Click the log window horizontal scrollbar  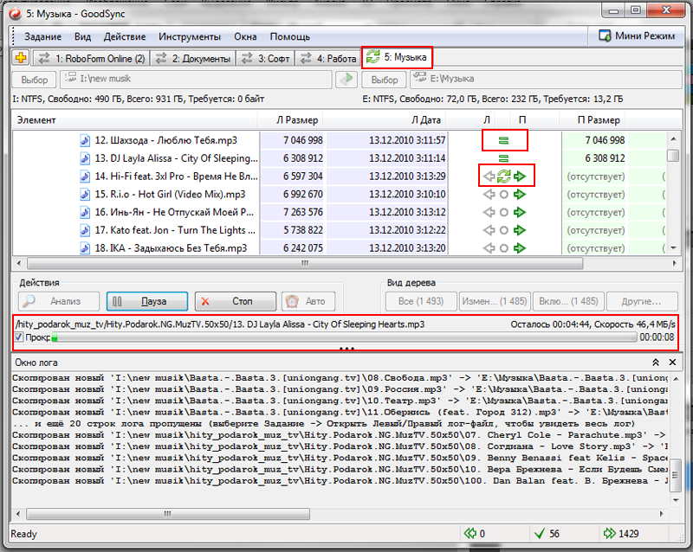168,514
